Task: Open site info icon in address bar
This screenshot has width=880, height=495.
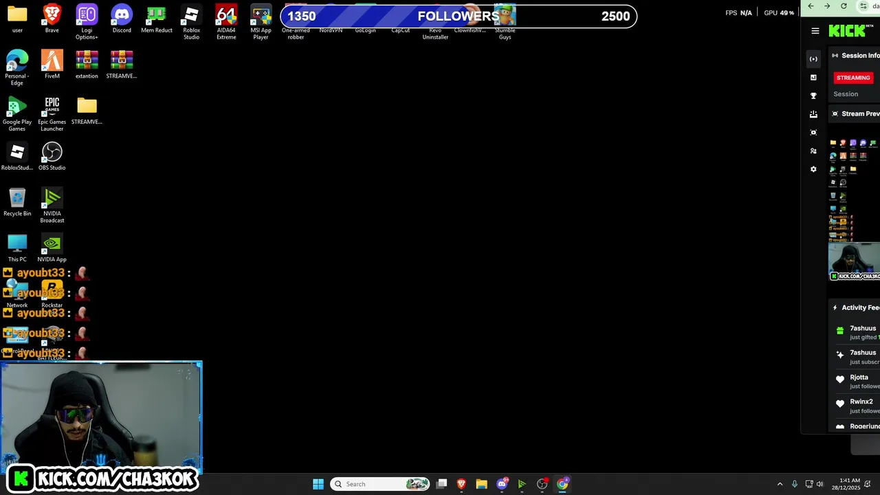Action: [863, 6]
